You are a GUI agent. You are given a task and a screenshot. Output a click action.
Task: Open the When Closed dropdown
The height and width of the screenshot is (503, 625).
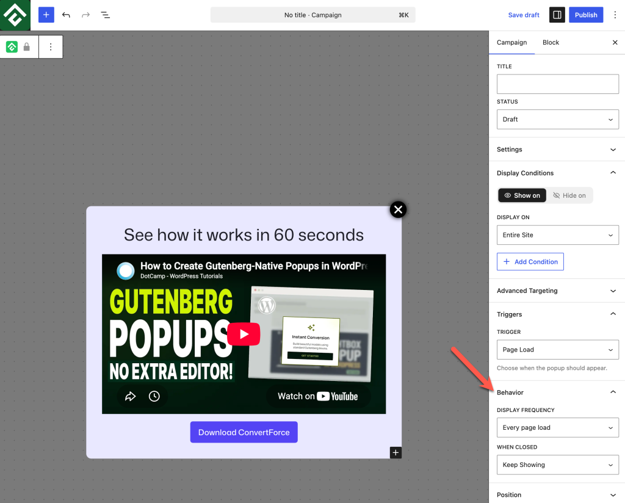tap(557, 465)
